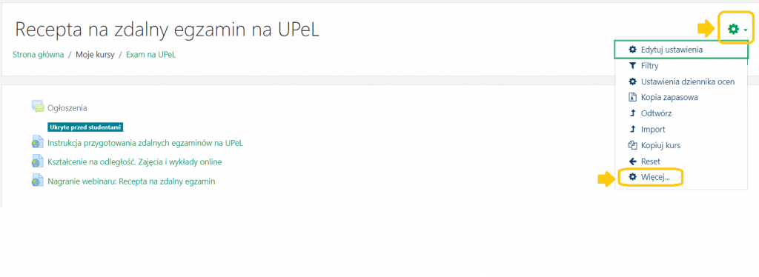The width and height of the screenshot is (759, 277).
Task: Click the Ogłoszenia forum speech-bubble icon
Action: (x=38, y=107)
